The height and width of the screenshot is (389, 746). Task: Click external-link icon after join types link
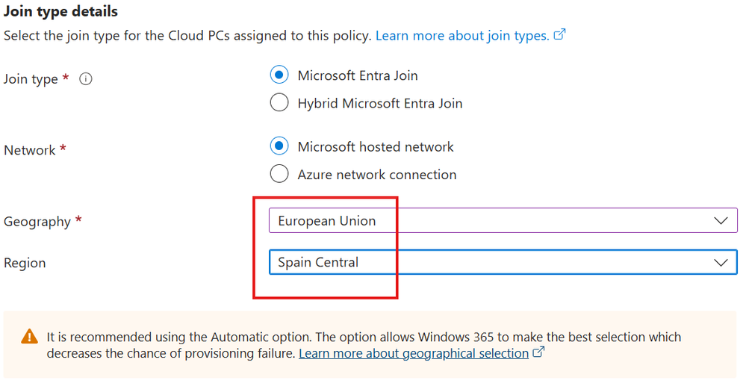coord(559,35)
